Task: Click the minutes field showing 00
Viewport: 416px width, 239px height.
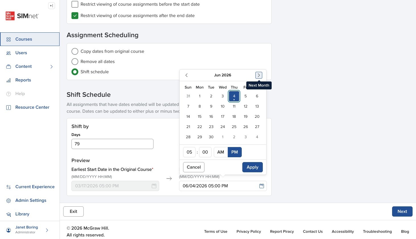Action: point(205,152)
